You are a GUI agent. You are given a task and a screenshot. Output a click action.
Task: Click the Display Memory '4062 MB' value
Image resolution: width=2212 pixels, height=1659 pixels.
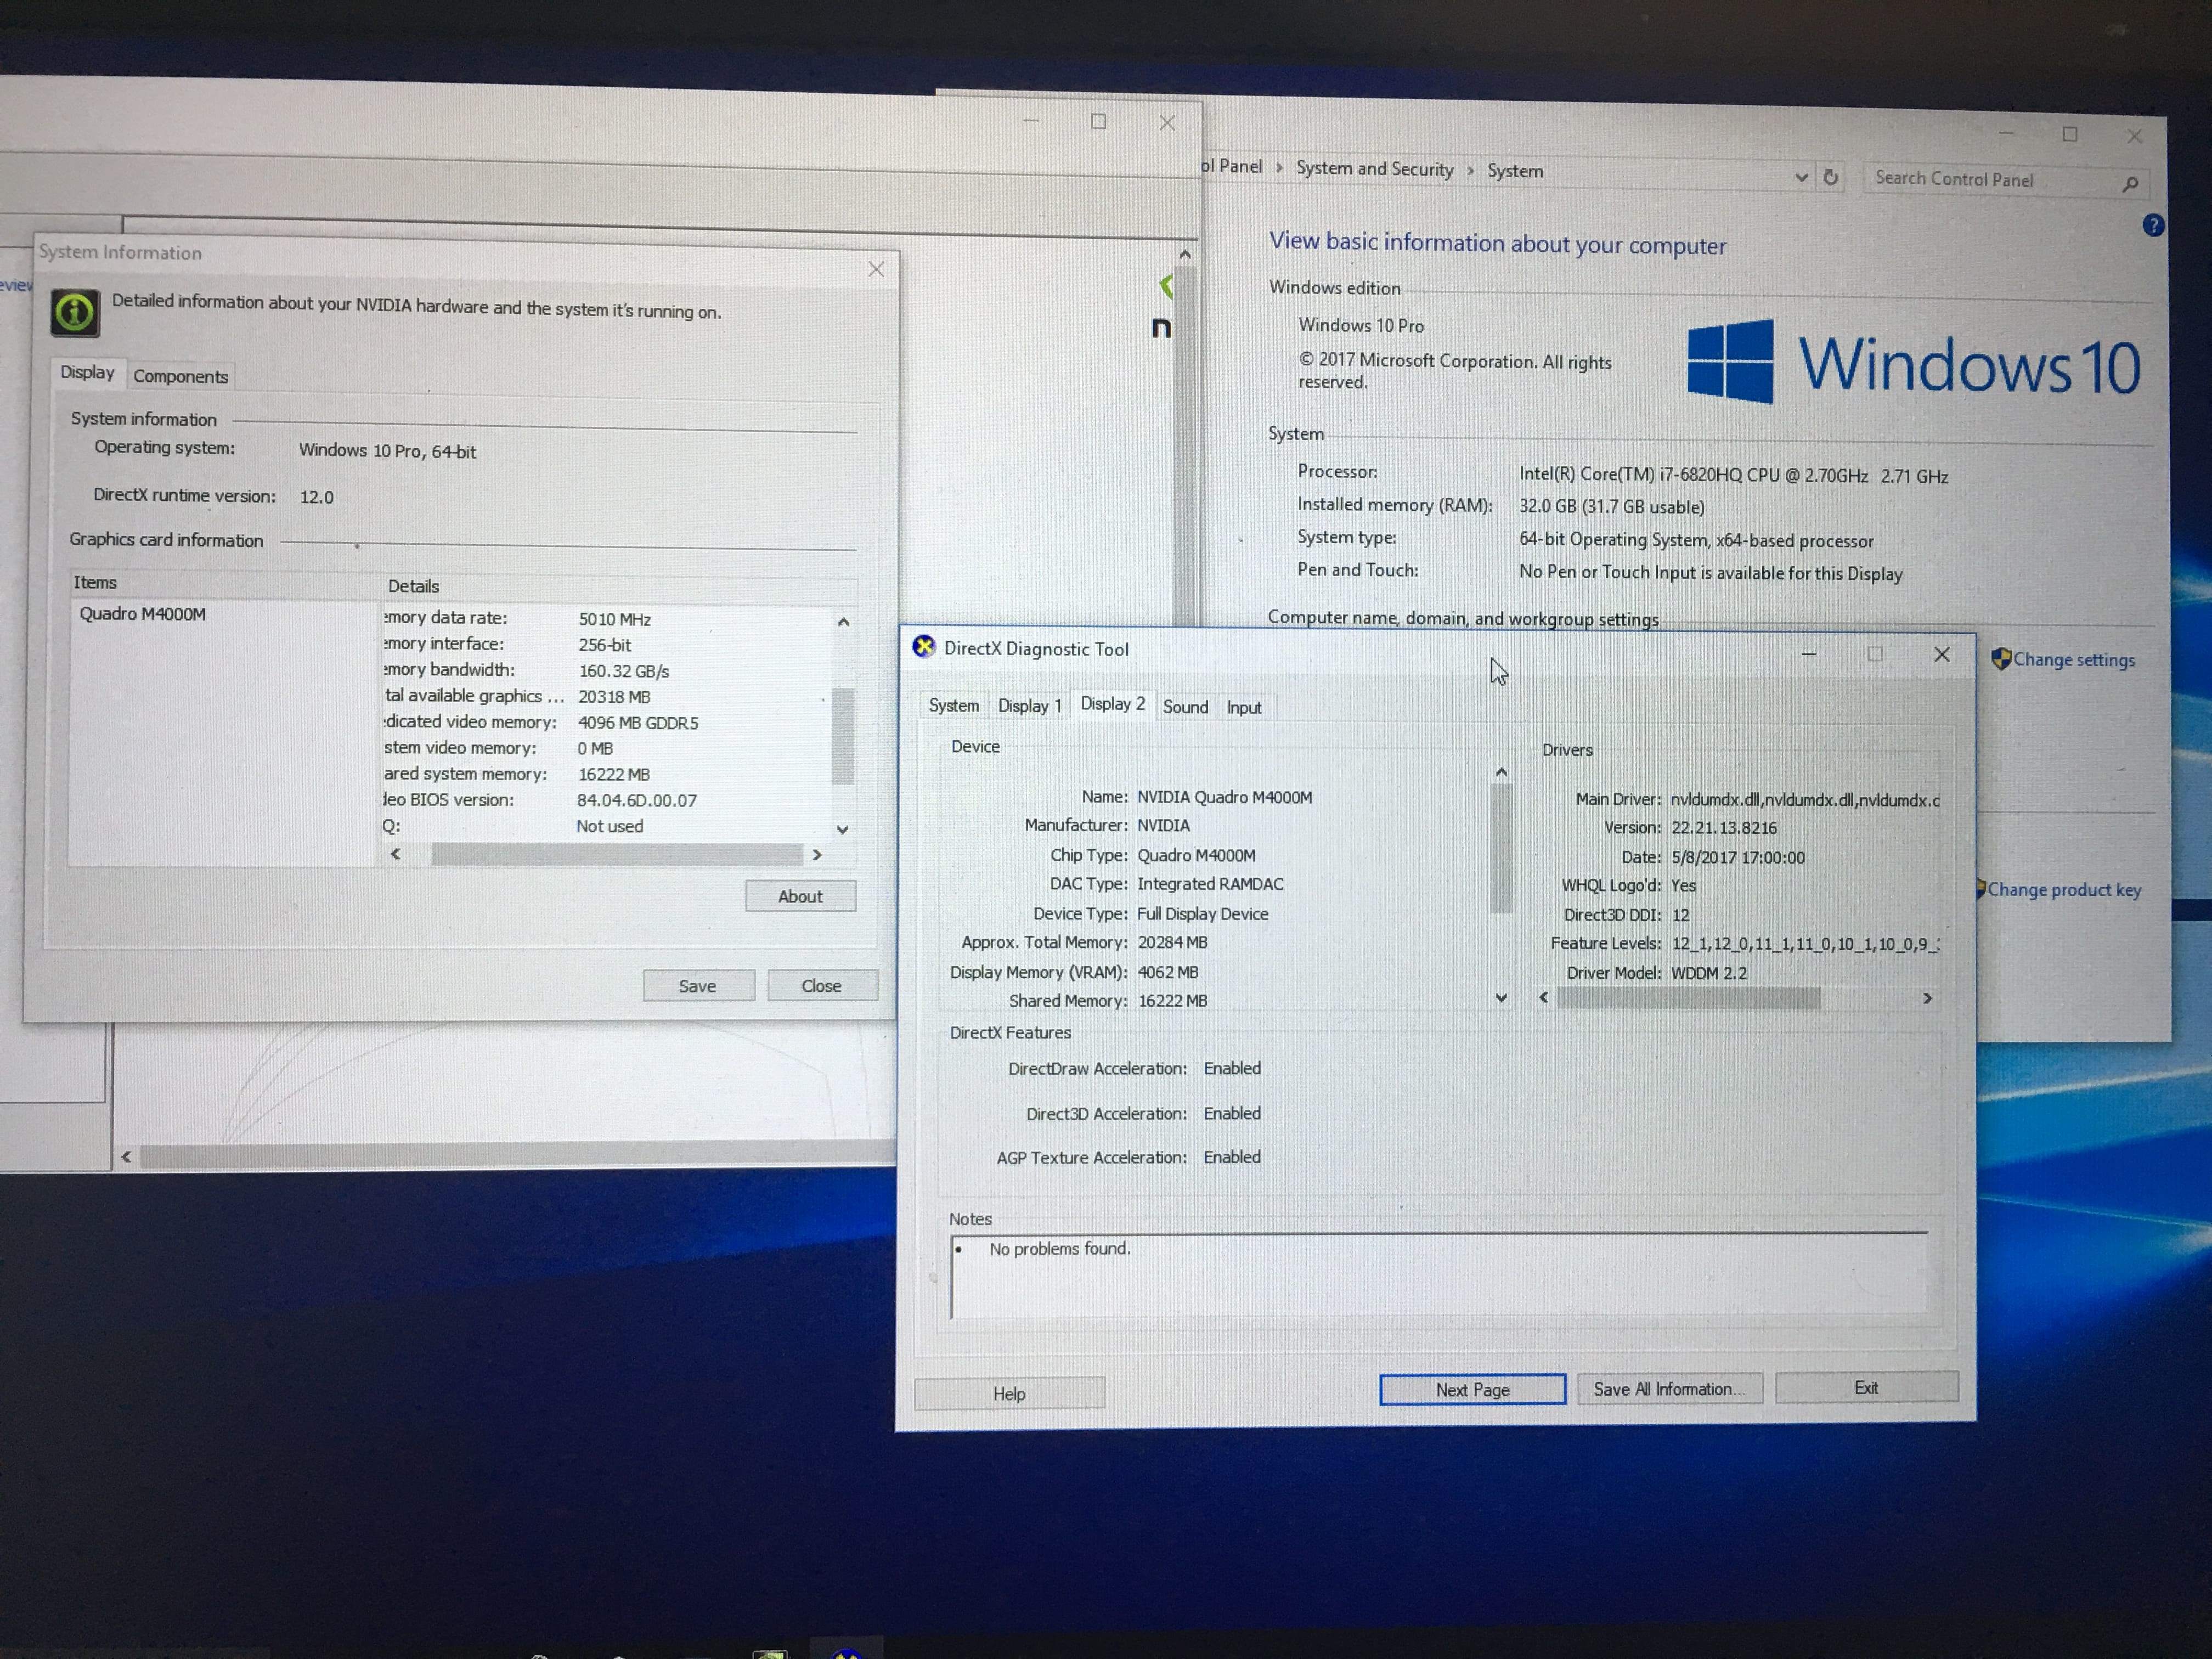(1168, 972)
